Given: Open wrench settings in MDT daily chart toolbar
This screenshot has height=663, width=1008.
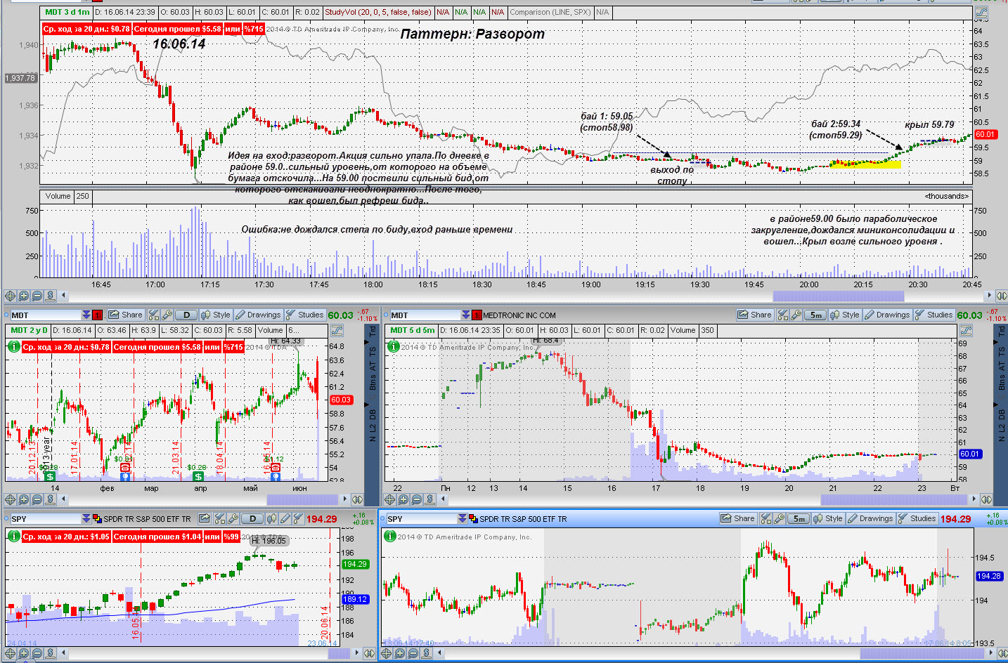Looking at the screenshot, I should coord(167,315).
